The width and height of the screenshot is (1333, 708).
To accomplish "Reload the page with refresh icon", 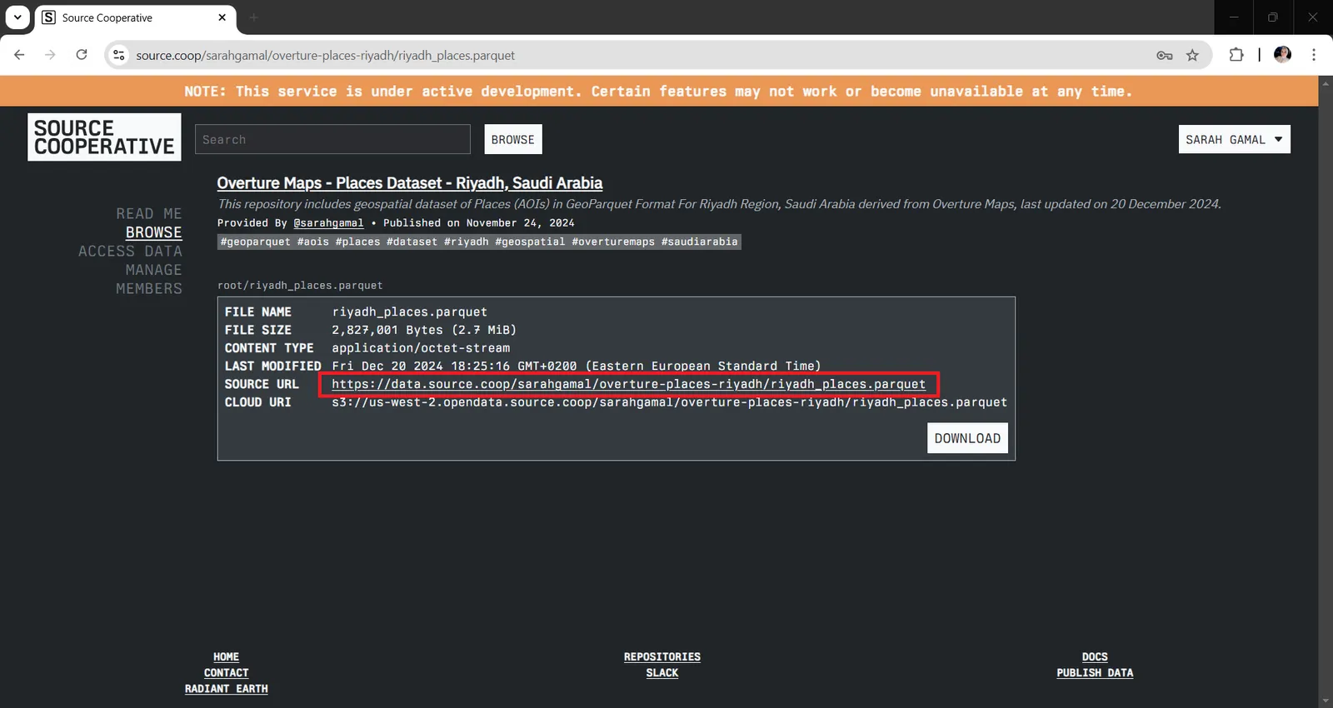I will click(x=82, y=55).
